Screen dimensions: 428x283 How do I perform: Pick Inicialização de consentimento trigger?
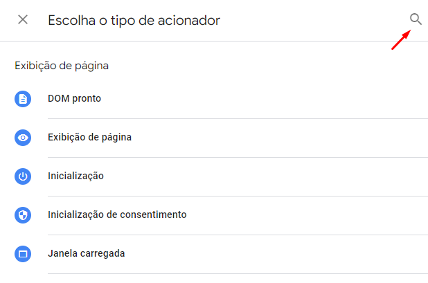pos(117,214)
